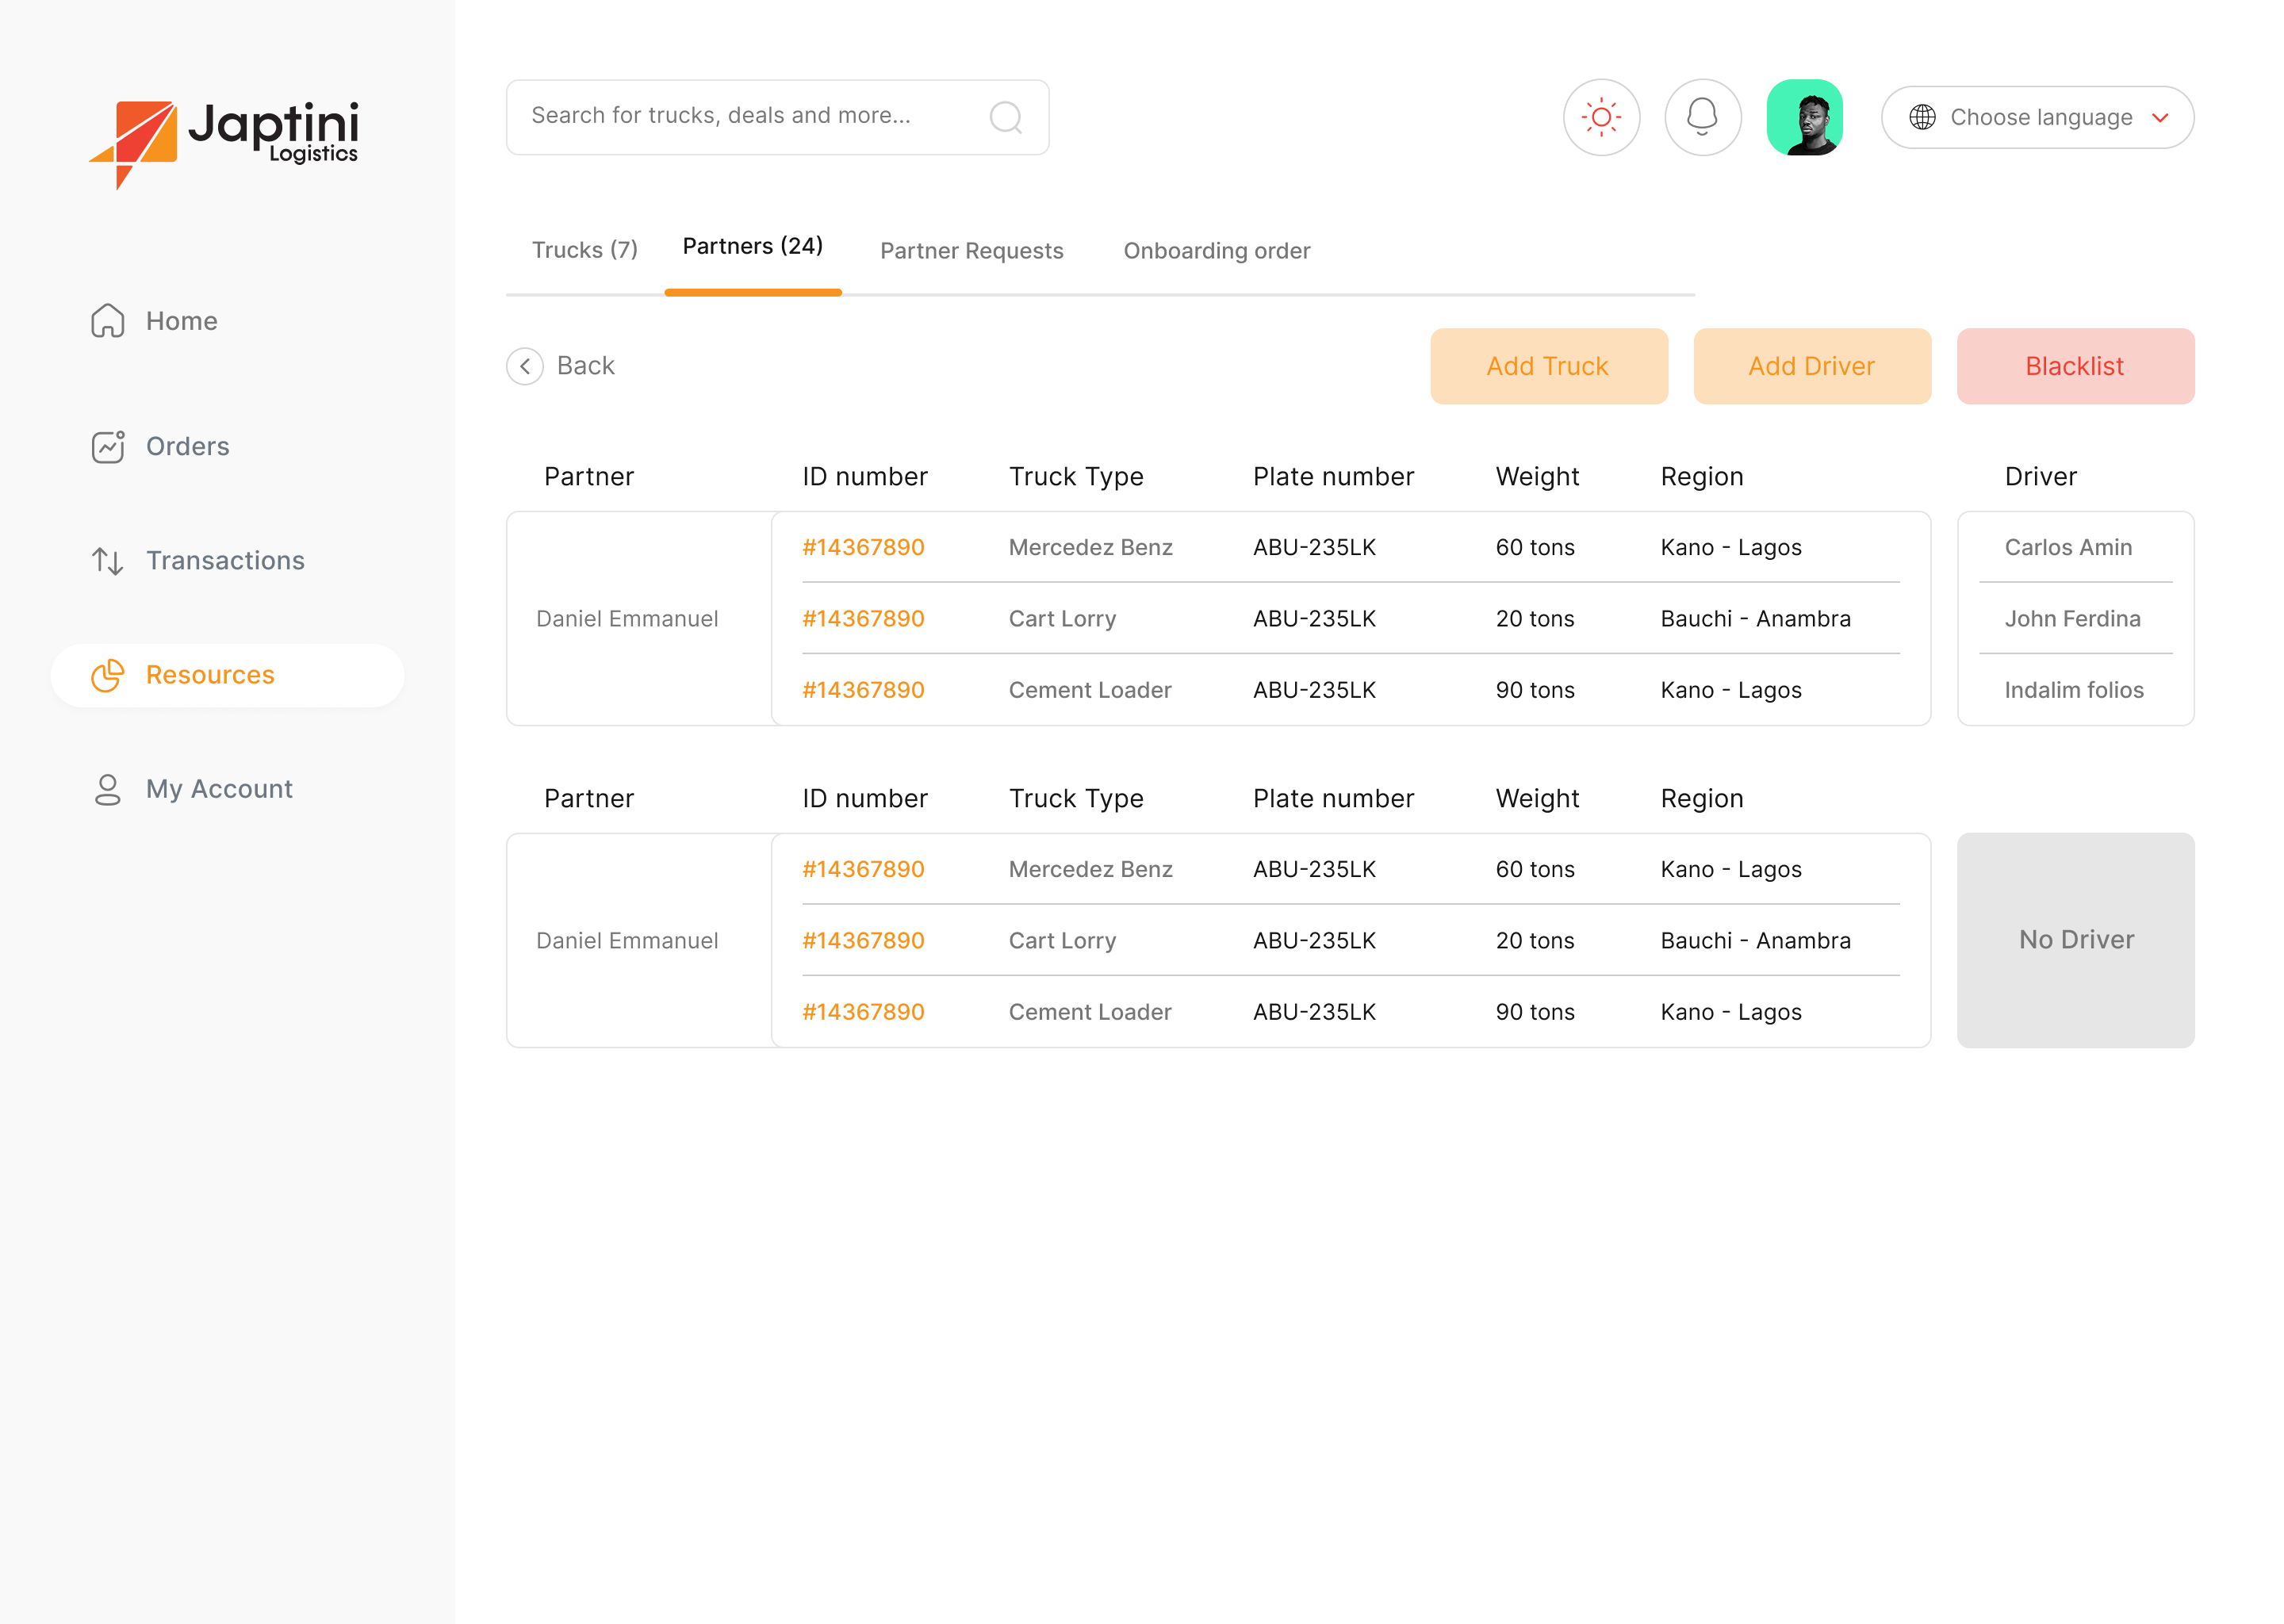Image resolution: width=2284 pixels, height=1624 pixels.
Task: Click 20 tons weight in second table
Action: pos(1535,941)
